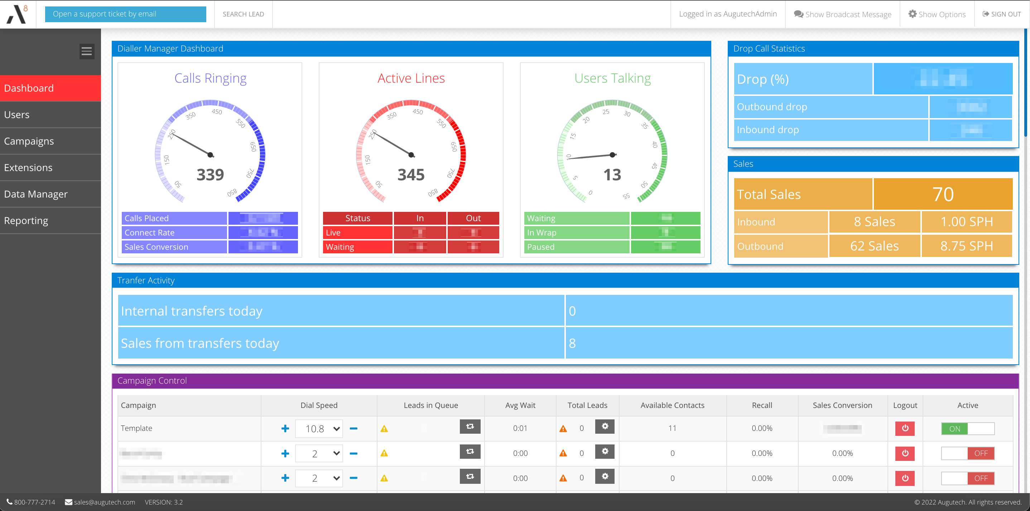Image resolution: width=1030 pixels, height=511 pixels.
Task: Open the sidebar hamburger menu
Action: [x=87, y=51]
